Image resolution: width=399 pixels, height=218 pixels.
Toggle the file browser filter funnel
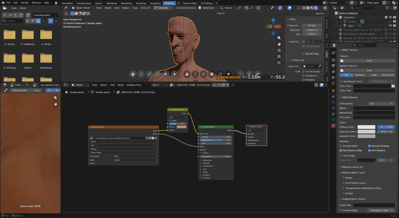[x=51, y=21]
